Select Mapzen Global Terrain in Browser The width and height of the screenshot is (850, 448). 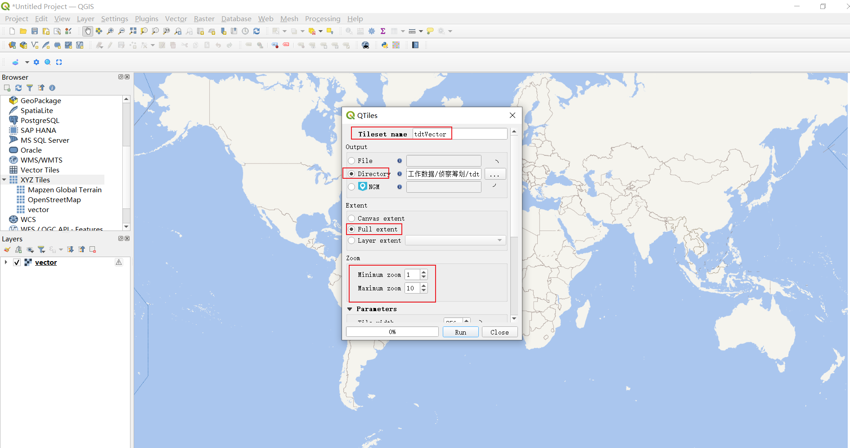pos(65,190)
